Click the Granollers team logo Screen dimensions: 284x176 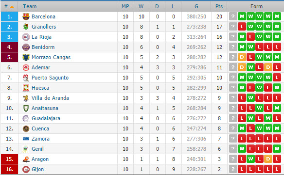tap(26, 27)
